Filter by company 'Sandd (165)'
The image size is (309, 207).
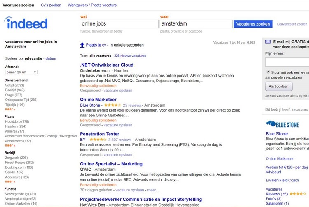[14, 172]
